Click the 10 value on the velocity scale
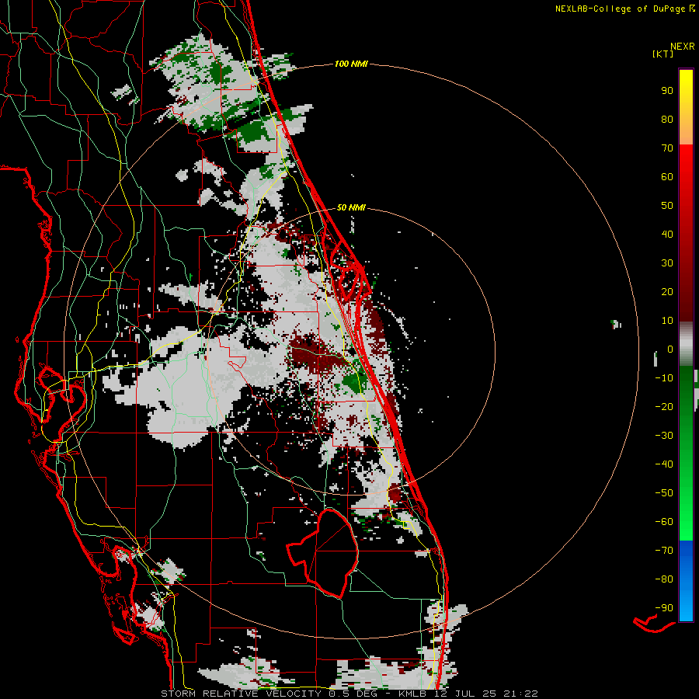Viewport: 699px width, 699px height. pyautogui.click(x=667, y=321)
